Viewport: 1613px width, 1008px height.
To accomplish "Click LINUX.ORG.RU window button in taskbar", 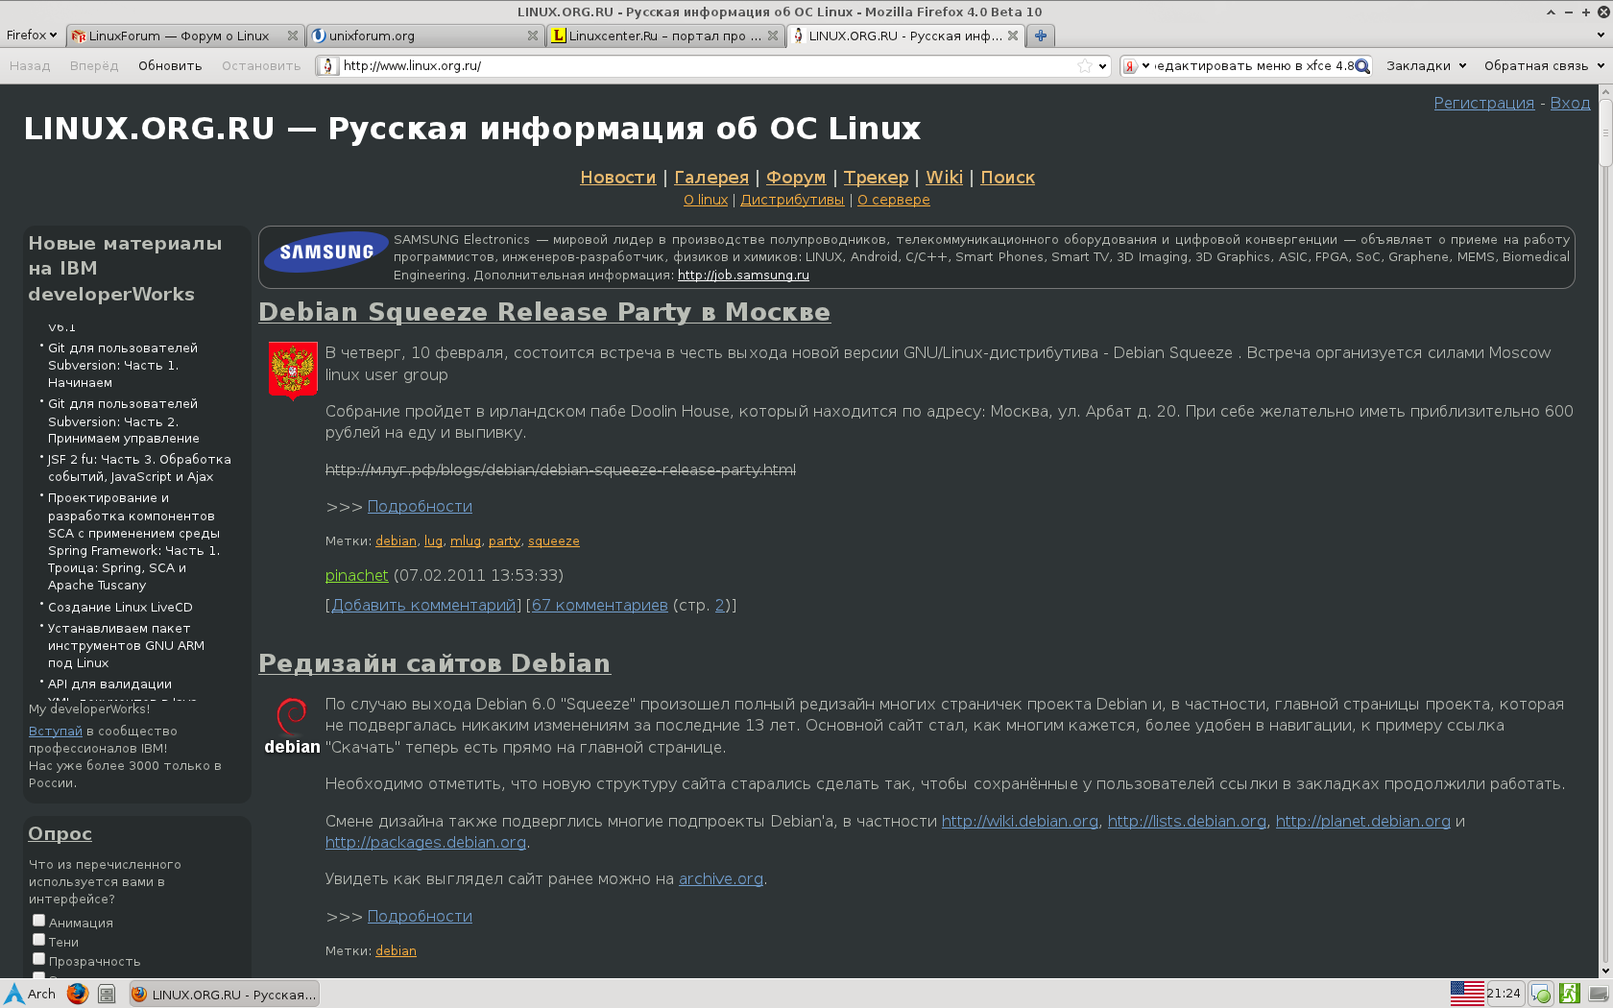I will coord(225,994).
